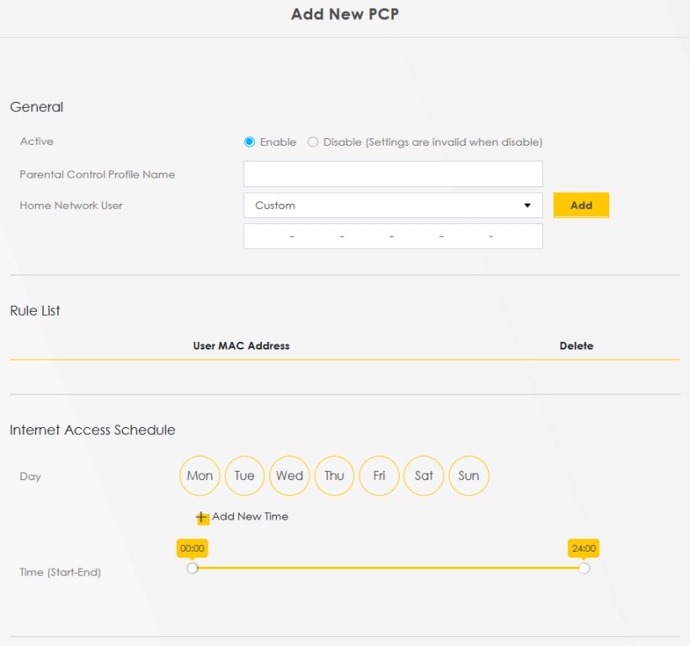
Task: Click the Parental Control Profile Name field
Action: click(393, 174)
